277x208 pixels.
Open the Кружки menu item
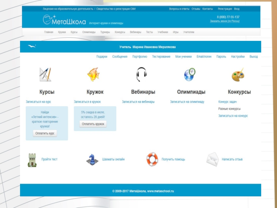pos(62,32)
